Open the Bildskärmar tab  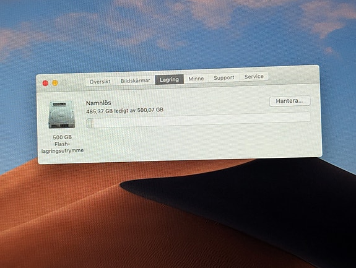136,80
